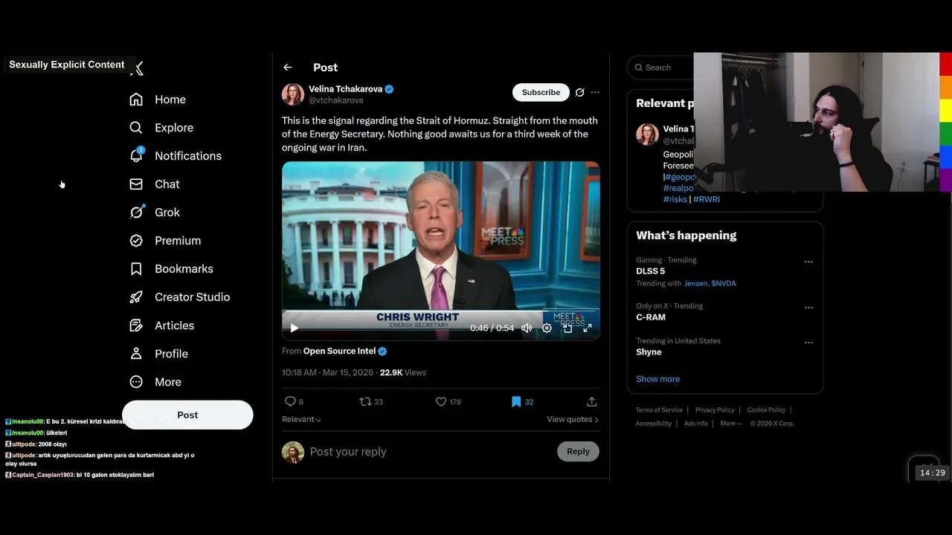Seek on the video progress bar
The image size is (952, 535).
coord(440,312)
